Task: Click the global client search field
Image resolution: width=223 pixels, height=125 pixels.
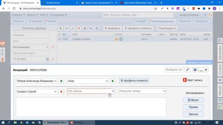Action: tap(138, 15)
